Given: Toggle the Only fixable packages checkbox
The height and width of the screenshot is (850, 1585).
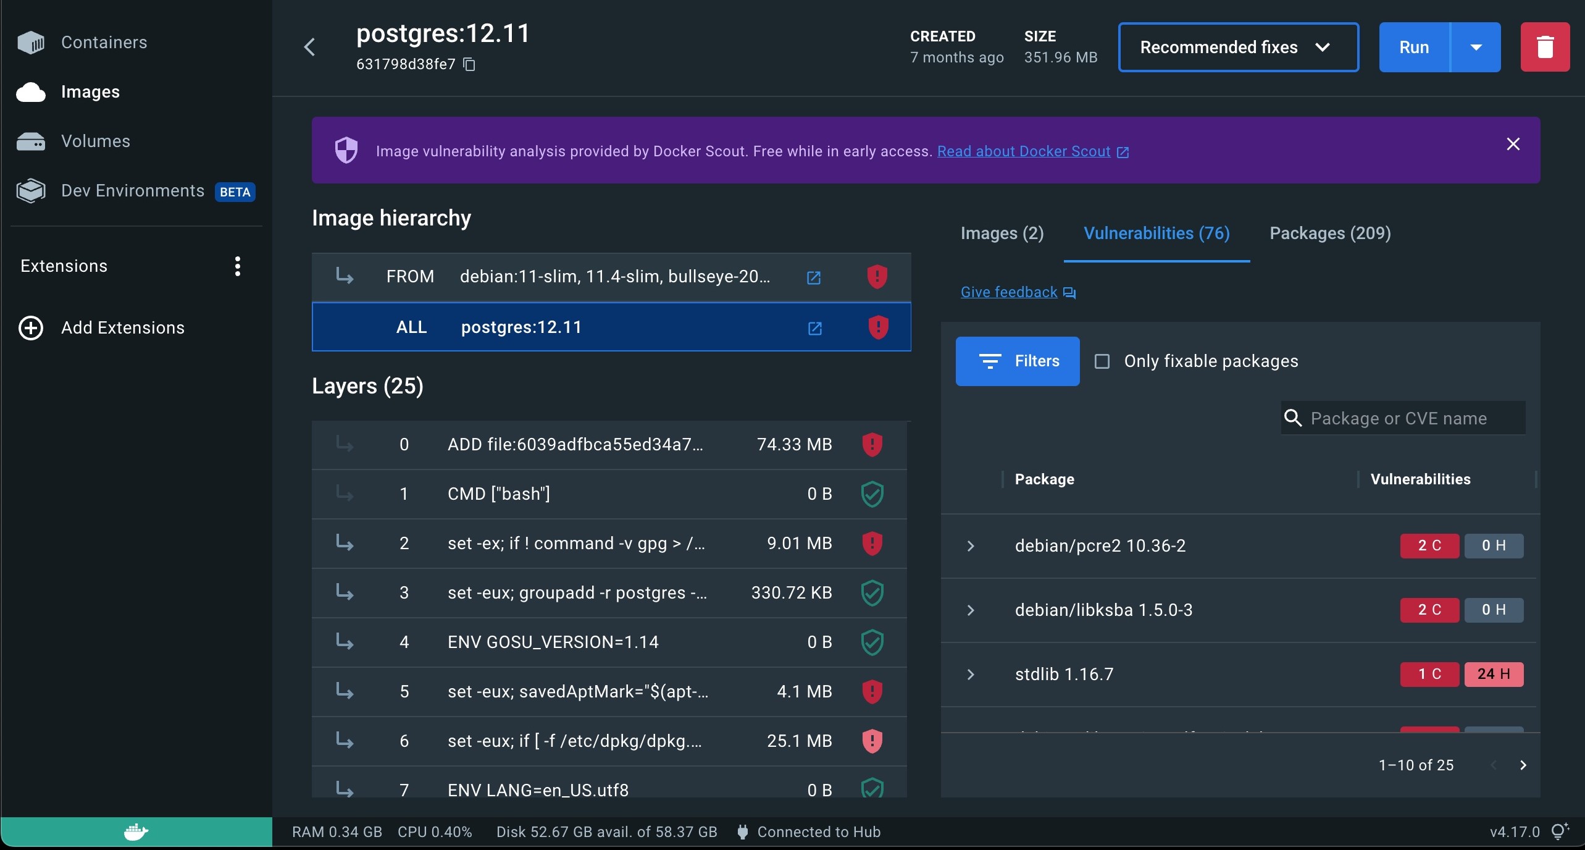Looking at the screenshot, I should coord(1102,361).
